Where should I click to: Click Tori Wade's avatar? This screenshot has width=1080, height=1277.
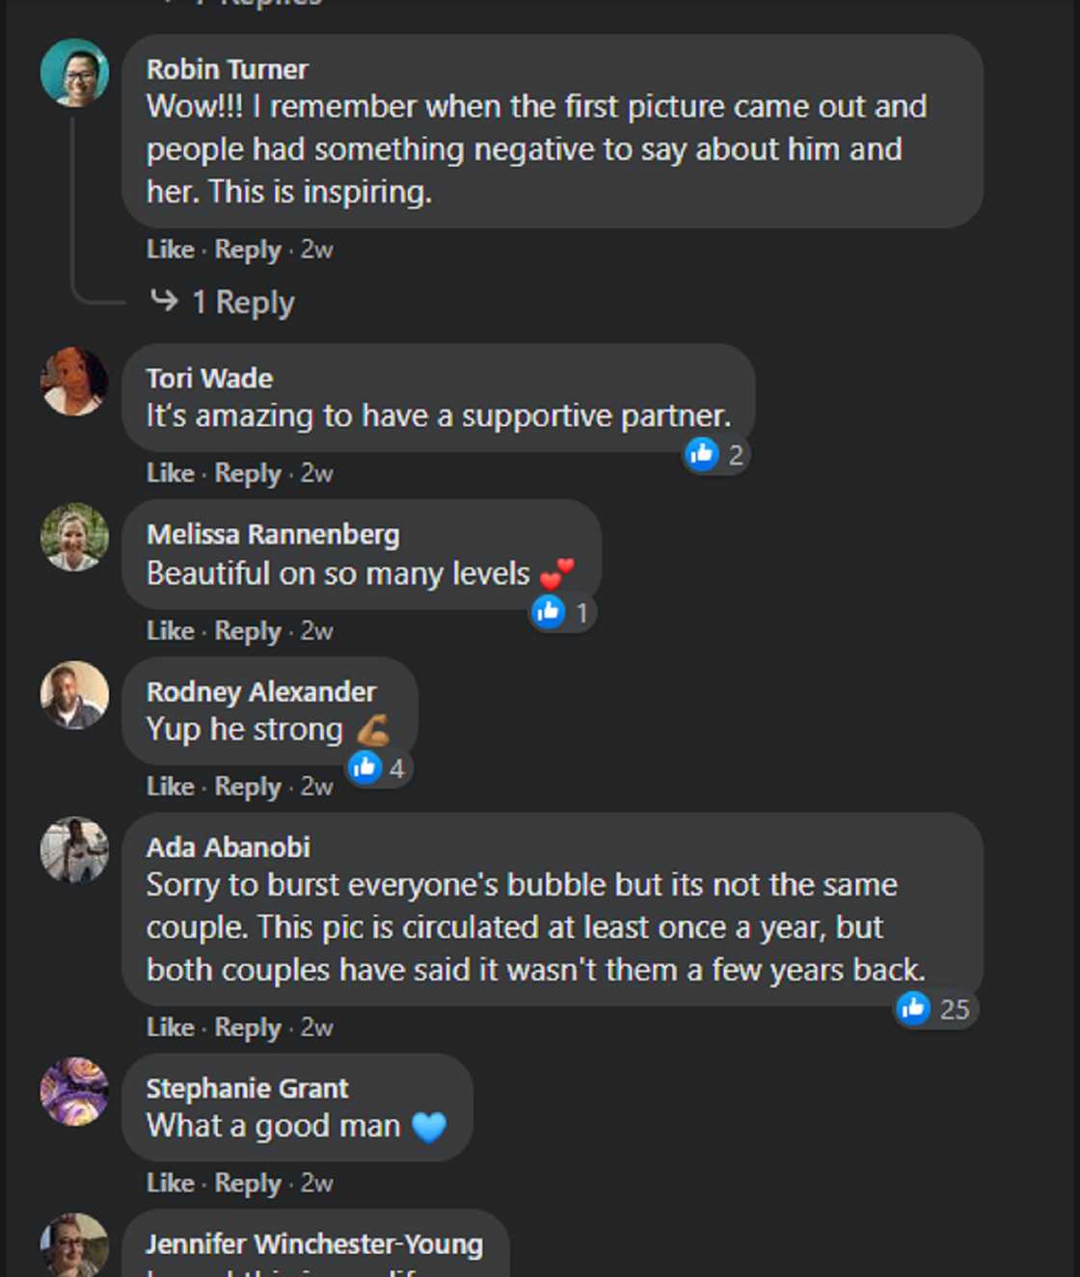[74, 382]
